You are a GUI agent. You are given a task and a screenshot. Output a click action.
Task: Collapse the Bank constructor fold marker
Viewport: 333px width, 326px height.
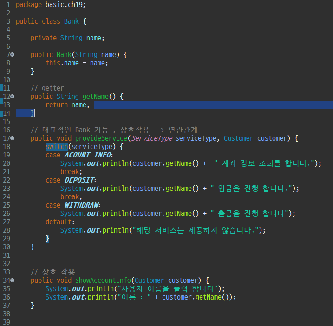pos(13,55)
